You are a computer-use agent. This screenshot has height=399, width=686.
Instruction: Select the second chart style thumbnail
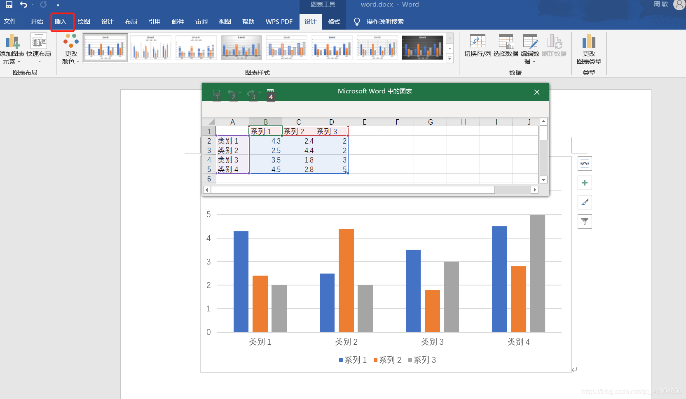click(151, 48)
